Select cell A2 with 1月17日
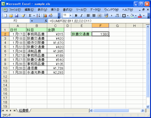This screenshot has height=118, width=151. coord(18,34)
